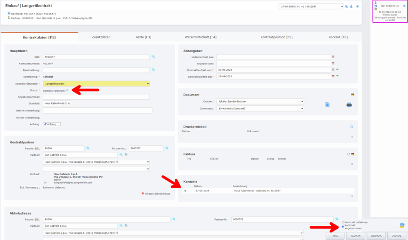Click the search icon beside the SID field
The width and height of the screenshot is (408, 240).
pyautogui.click(x=153, y=57)
